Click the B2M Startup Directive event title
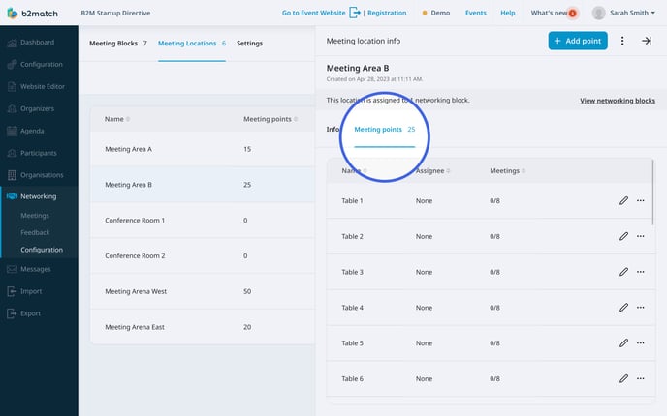667x416 pixels. point(115,14)
